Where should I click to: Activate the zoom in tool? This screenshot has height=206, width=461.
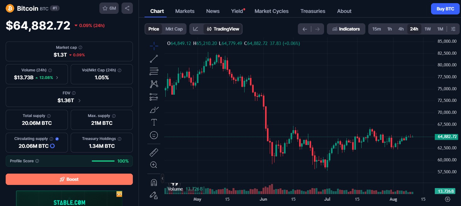click(154, 165)
